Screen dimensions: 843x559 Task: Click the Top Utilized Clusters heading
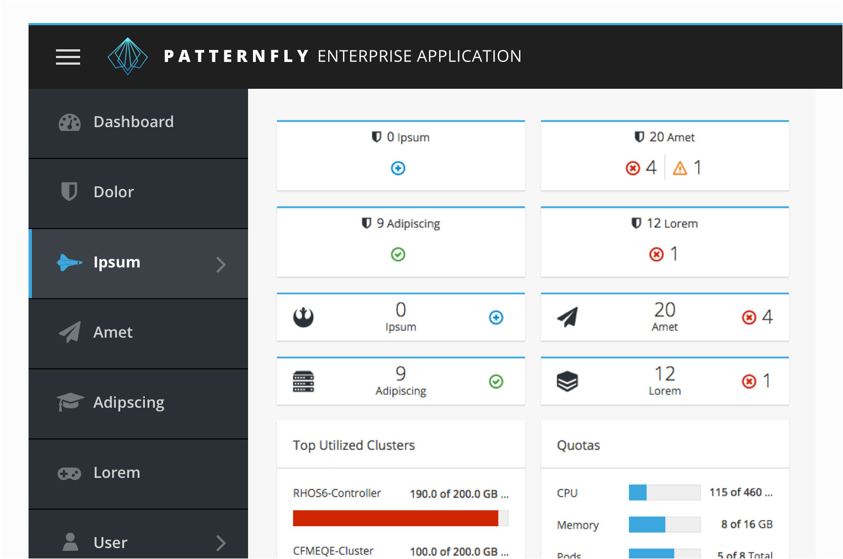tap(354, 446)
